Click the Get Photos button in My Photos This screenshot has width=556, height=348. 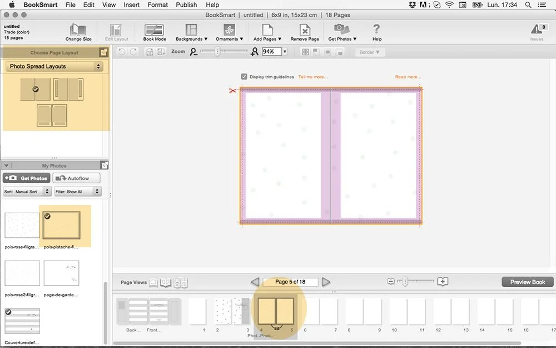(27, 178)
